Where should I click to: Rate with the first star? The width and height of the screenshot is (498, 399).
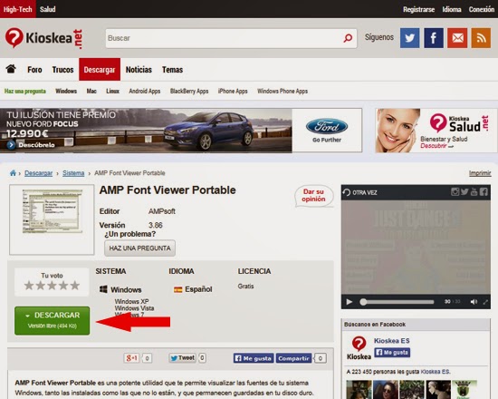coord(29,286)
